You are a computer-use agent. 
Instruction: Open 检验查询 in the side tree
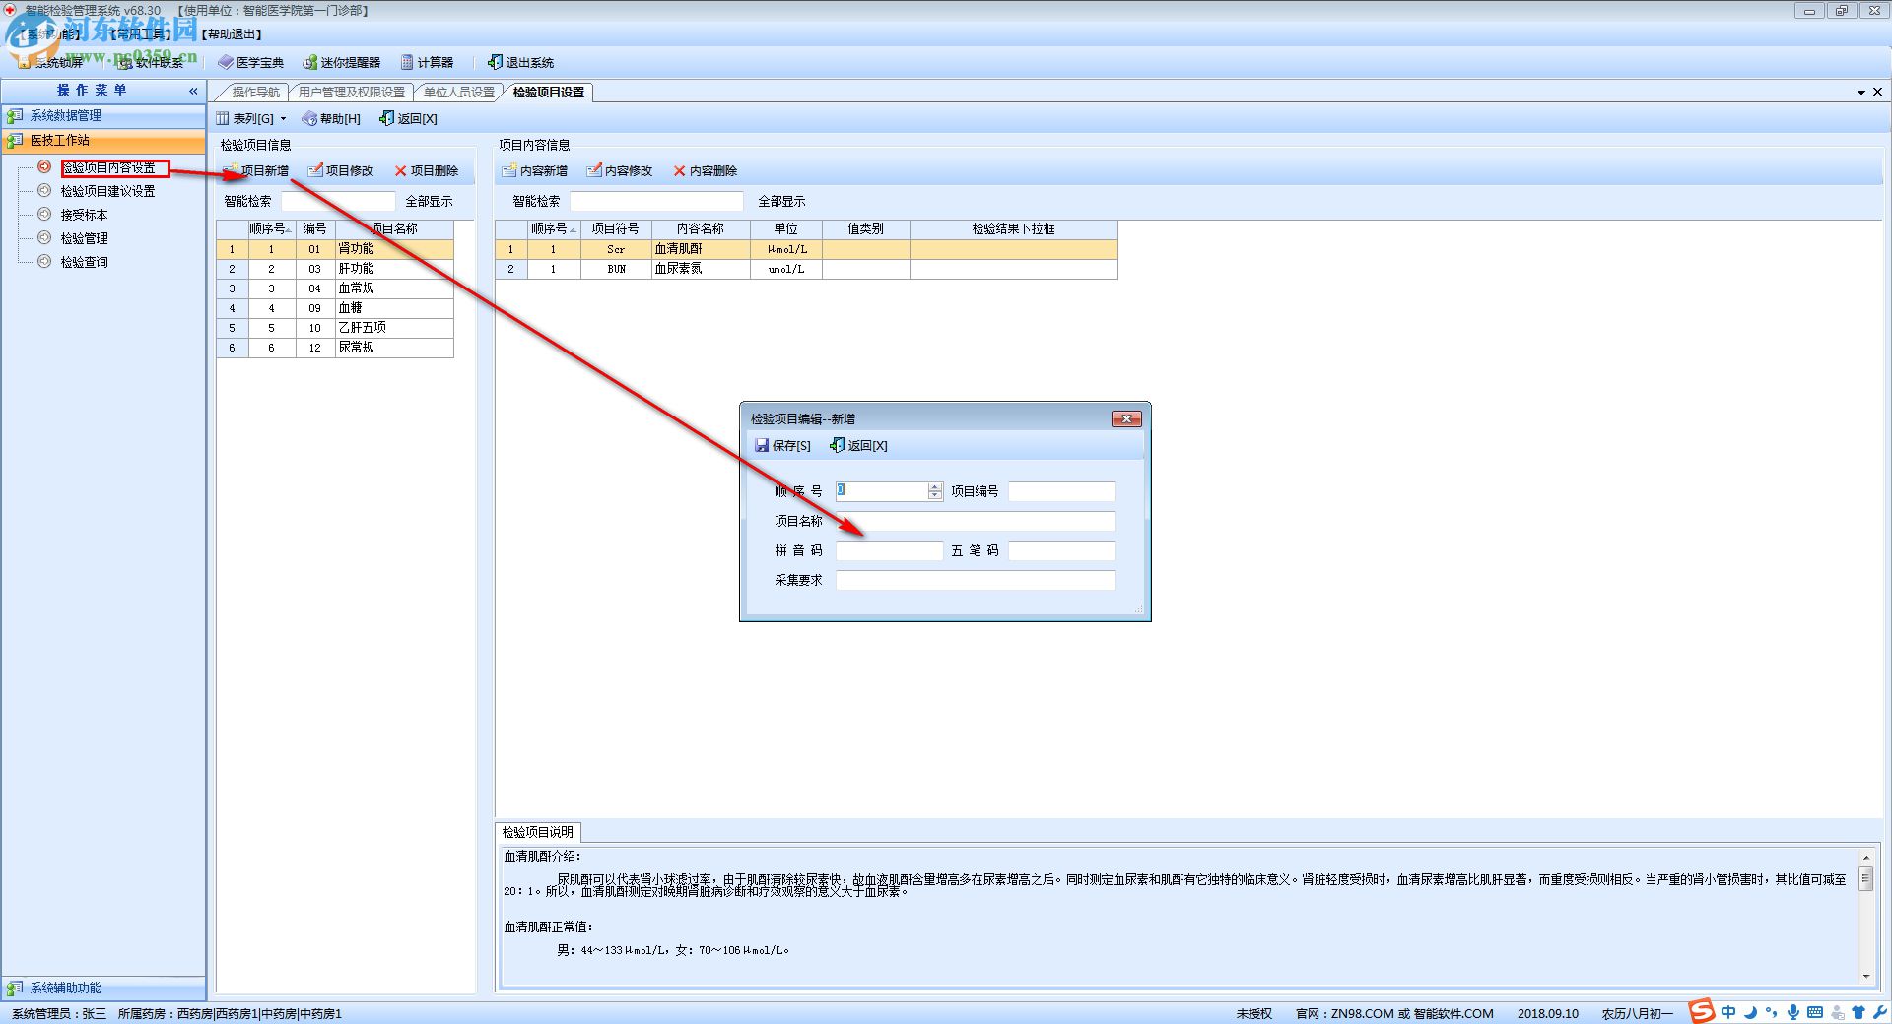click(x=84, y=262)
